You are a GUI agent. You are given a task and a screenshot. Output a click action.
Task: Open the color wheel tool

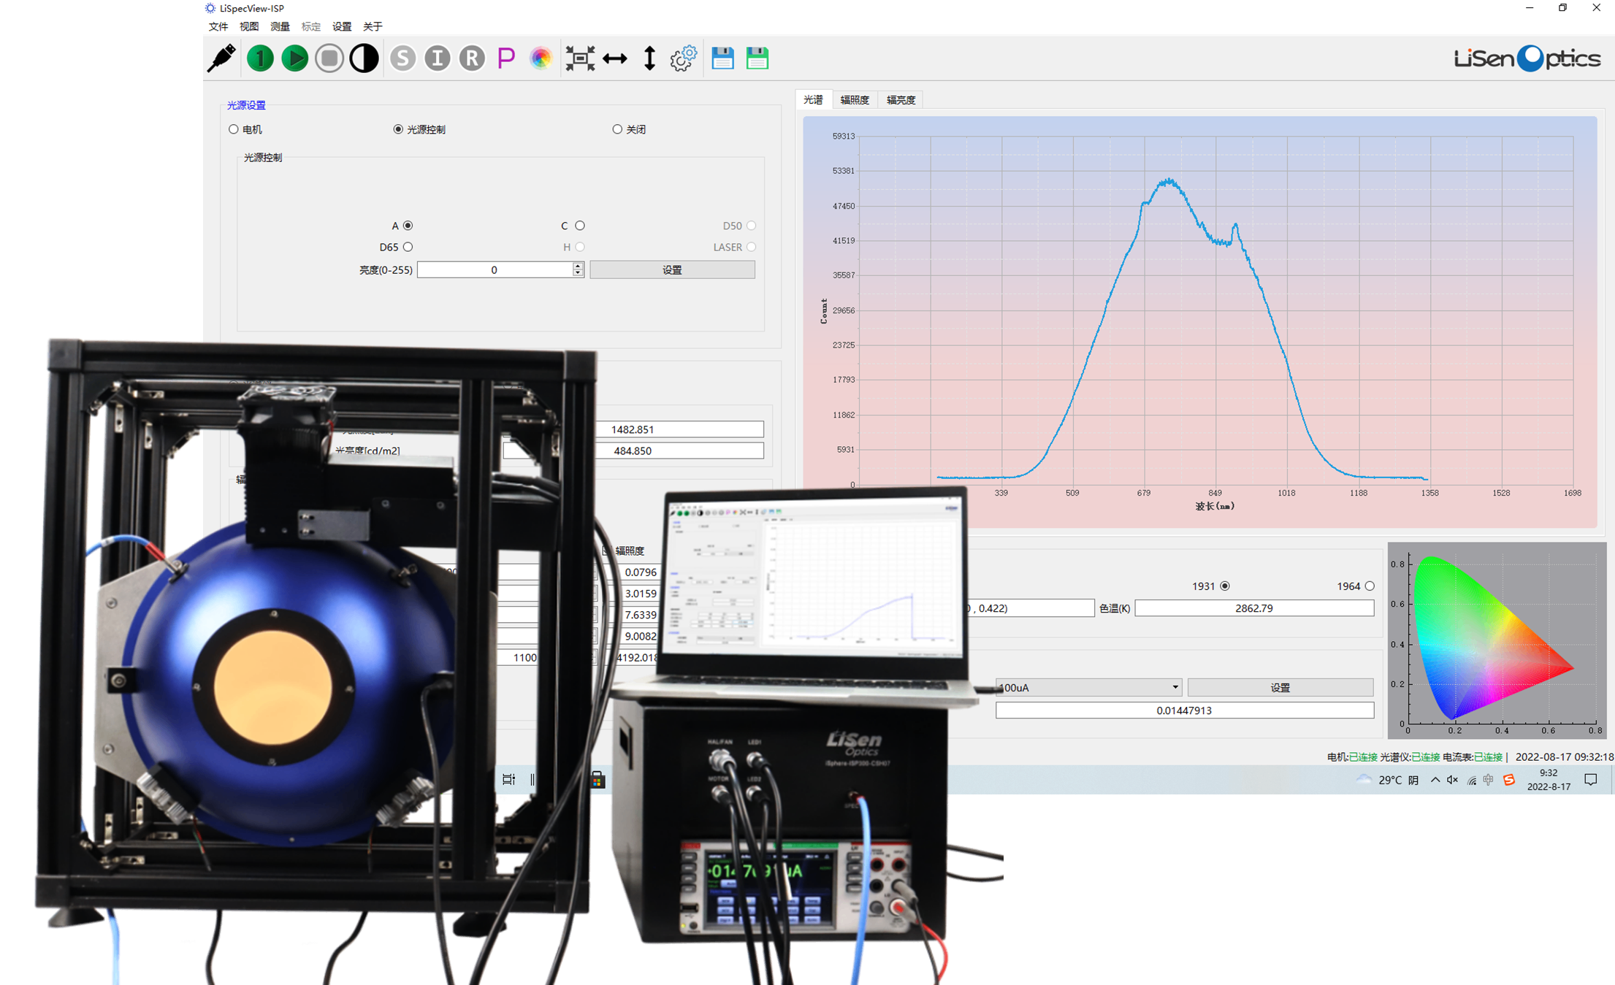541,58
